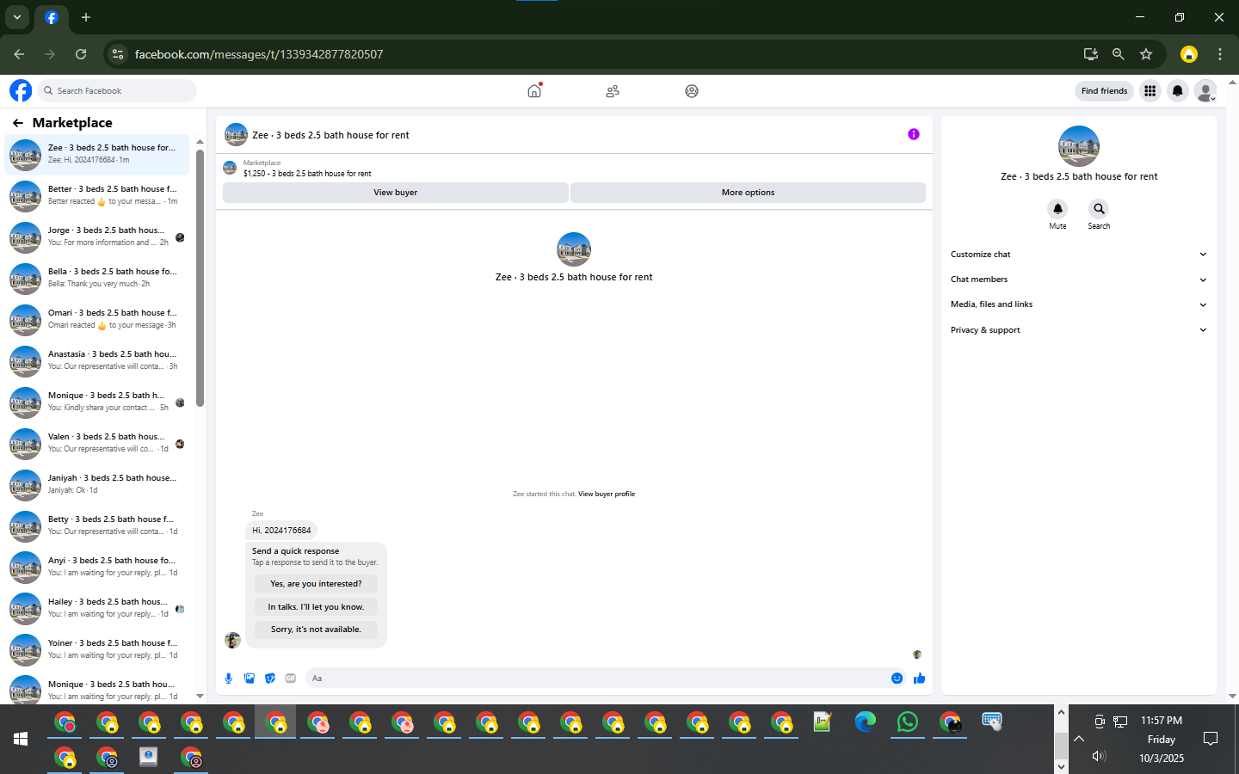This screenshot has width=1239, height=774.
Task: Attach a photo or file
Action: tap(250, 679)
